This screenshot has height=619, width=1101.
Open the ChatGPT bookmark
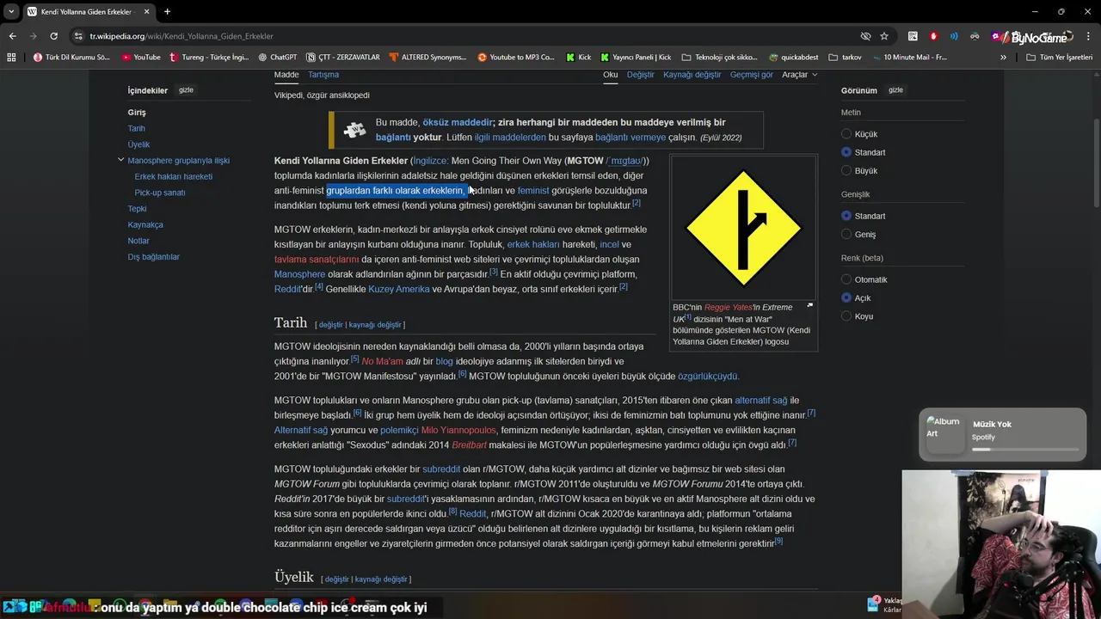277,57
